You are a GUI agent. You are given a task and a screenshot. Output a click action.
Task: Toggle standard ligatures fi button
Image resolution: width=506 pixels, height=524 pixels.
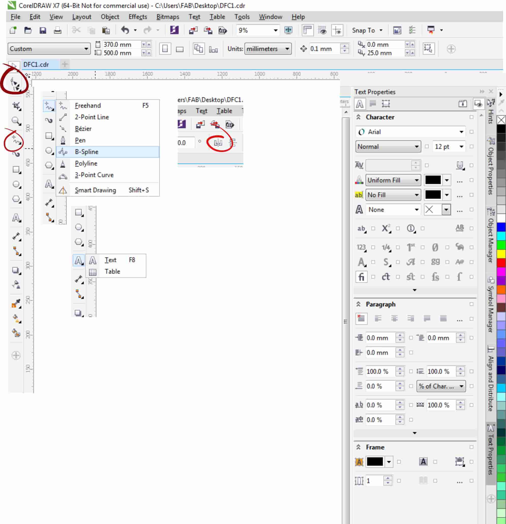(x=361, y=277)
